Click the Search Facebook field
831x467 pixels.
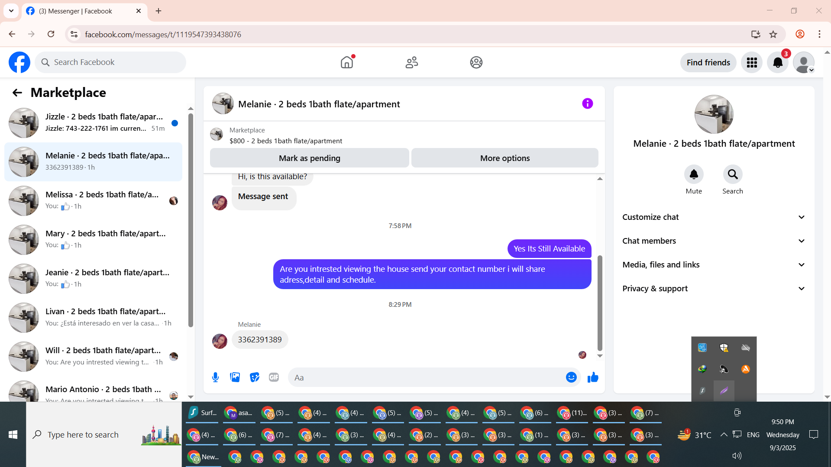pyautogui.click(x=110, y=62)
